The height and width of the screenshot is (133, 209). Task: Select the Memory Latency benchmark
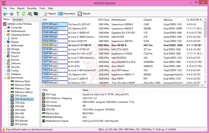click(24, 92)
